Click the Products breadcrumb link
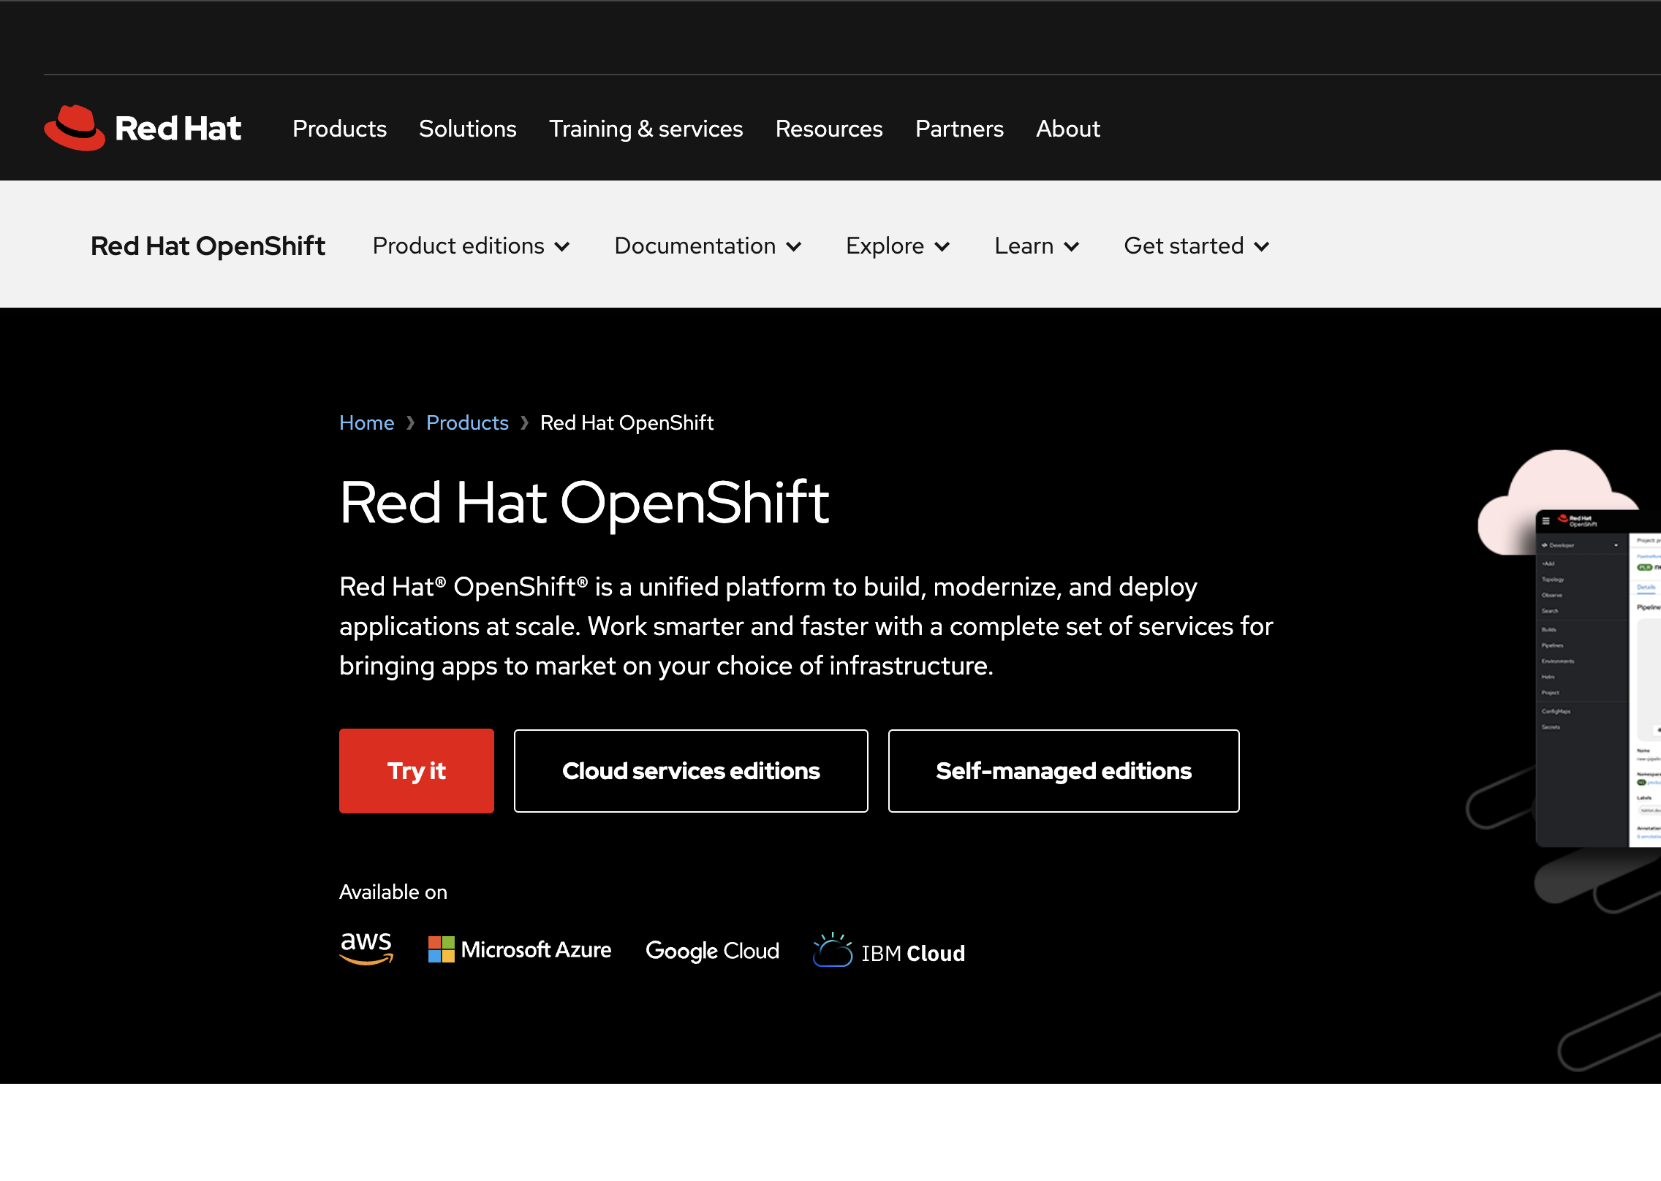This screenshot has width=1661, height=1181. click(466, 423)
